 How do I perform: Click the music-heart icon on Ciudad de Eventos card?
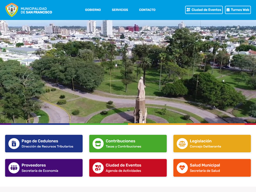point(98,167)
